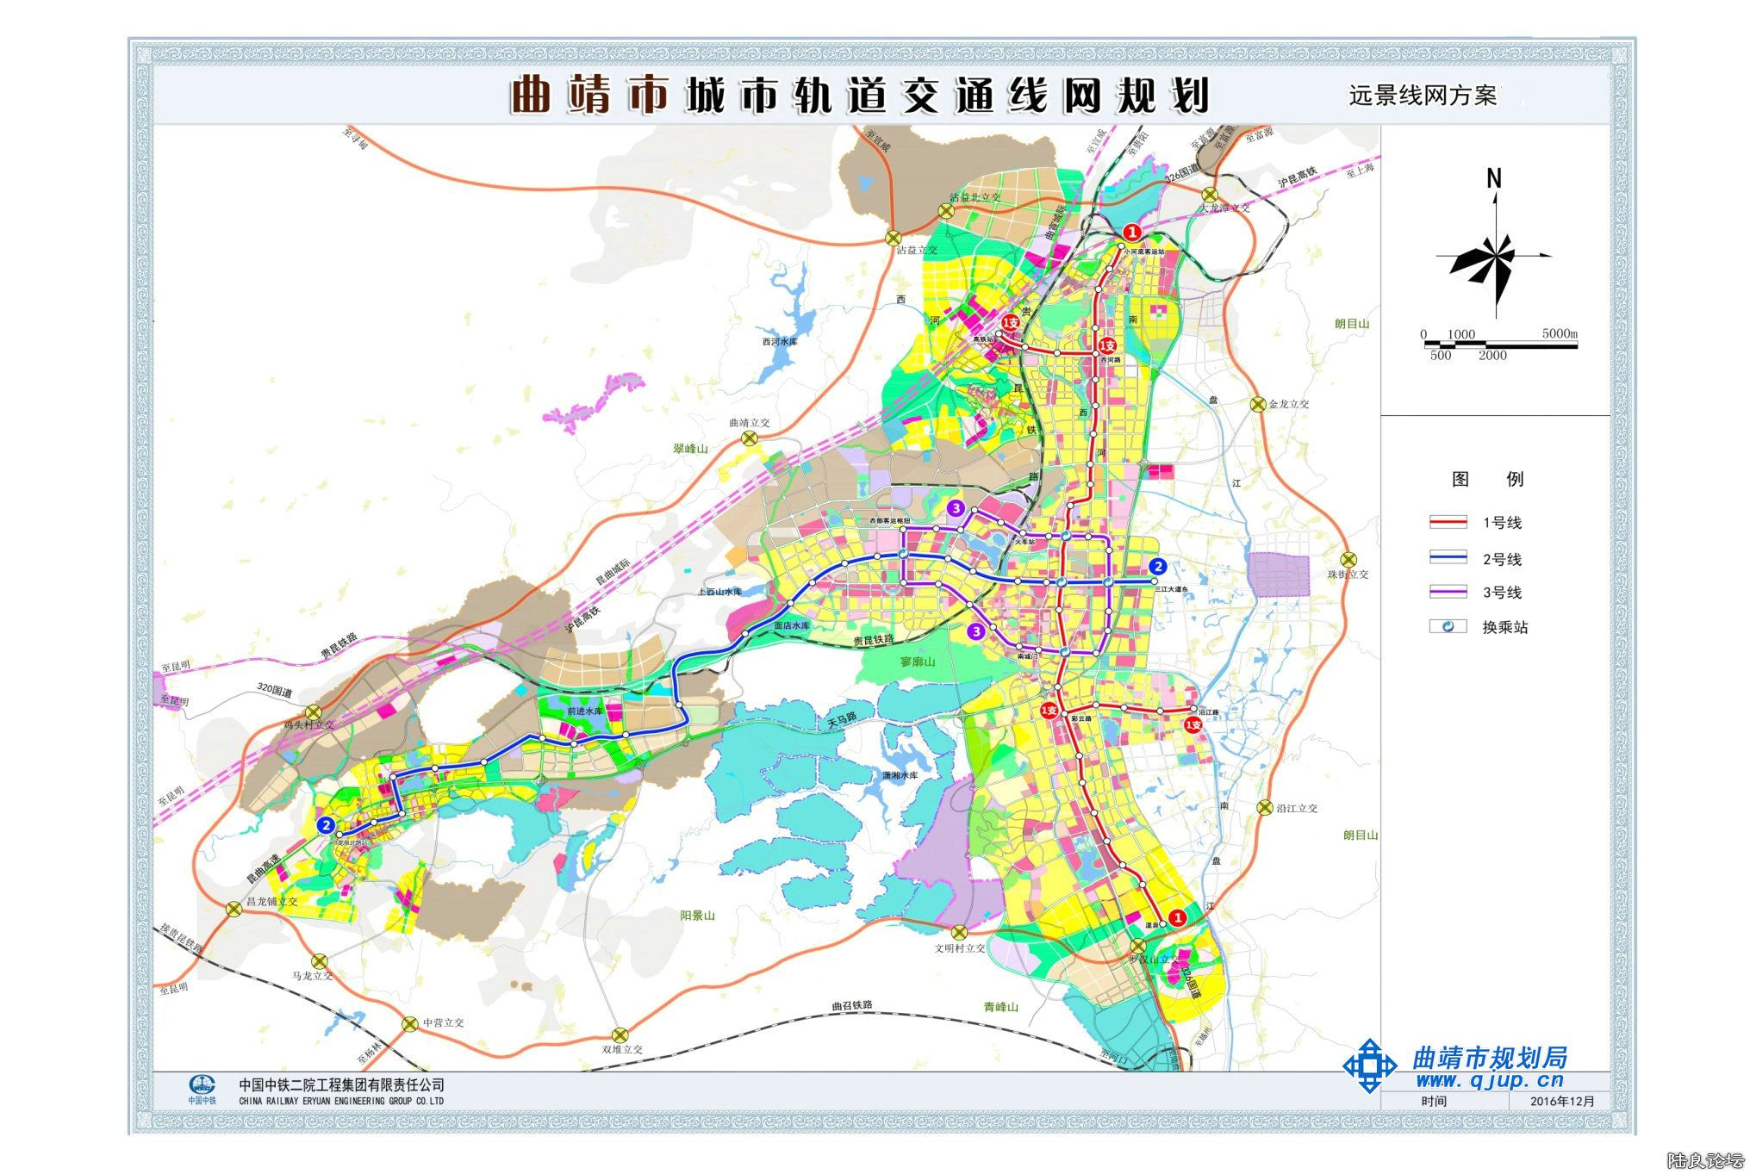Click the 中国中铁 company logo
Viewport: 1750px width, 1174px height.
pyautogui.click(x=202, y=1085)
